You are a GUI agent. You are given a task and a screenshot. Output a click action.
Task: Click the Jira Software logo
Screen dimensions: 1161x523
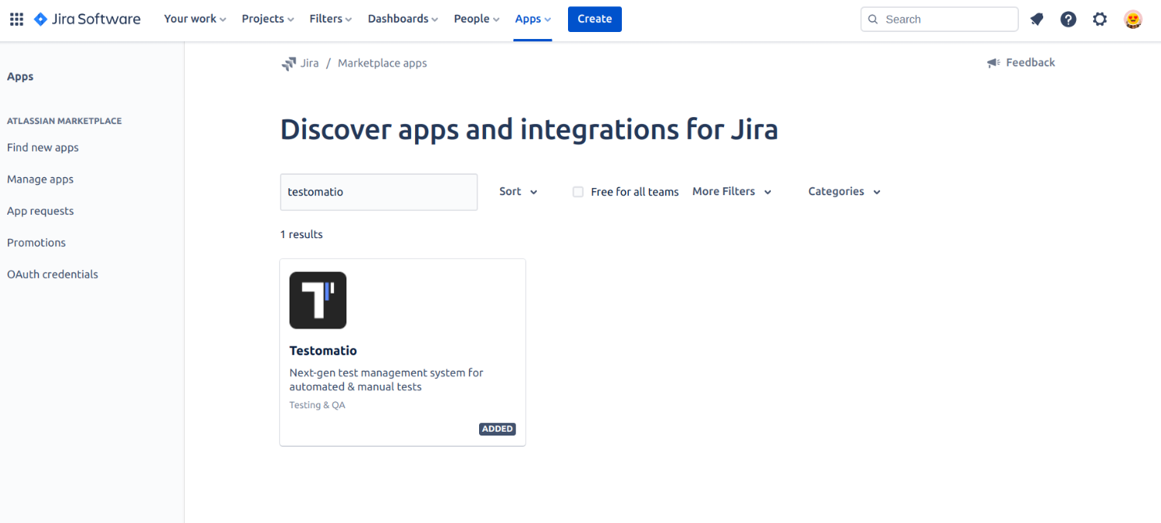pos(87,19)
